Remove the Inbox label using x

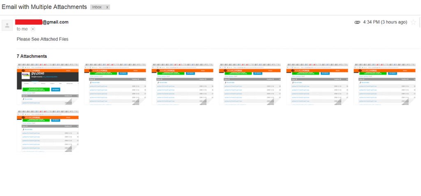[x=107, y=7]
